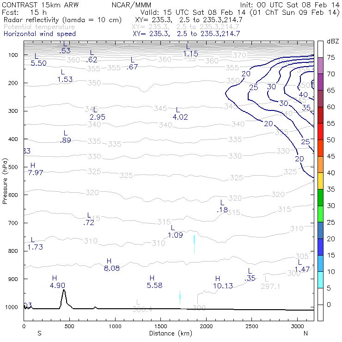Select the '1500' distance axis tick label
The height and width of the screenshot is (342, 342).
coord(161,326)
